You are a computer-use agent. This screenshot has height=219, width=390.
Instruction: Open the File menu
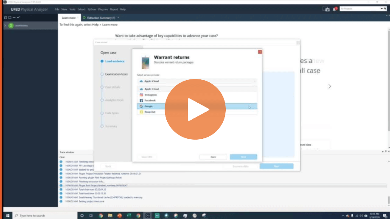(57, 9)
